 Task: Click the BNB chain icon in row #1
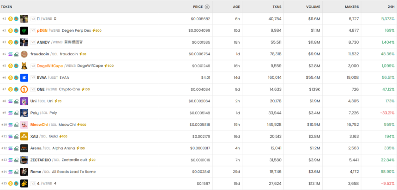tap(11, 19)
